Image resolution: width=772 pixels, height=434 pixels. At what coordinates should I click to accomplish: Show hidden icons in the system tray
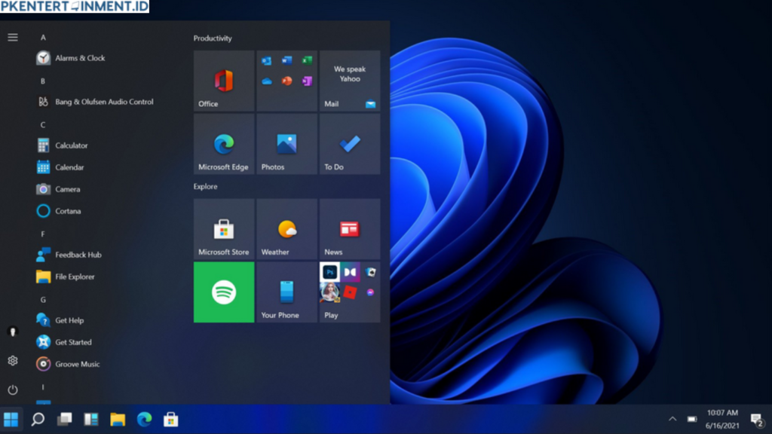[x=673, y=419]
